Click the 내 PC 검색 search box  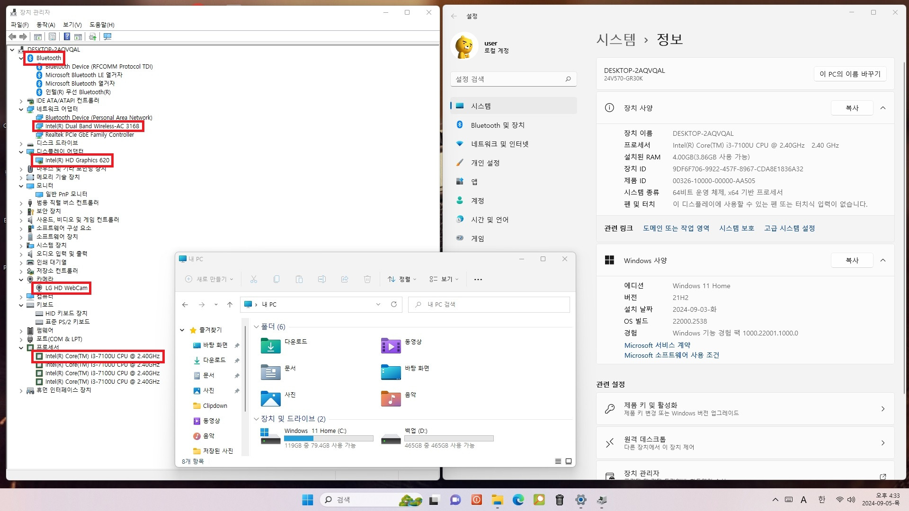(489, 304)
